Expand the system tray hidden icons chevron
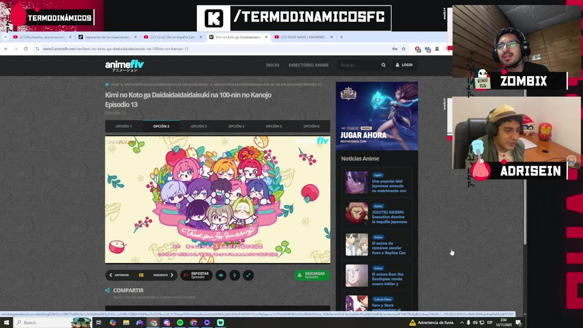Image resolution: width=583 pixels, height=328 pixels. [462, 323]
